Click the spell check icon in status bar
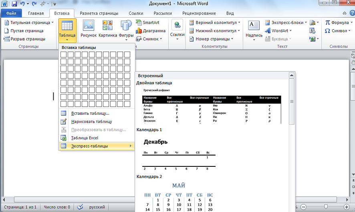Image resolution: width=355 pixels, height=212 pixels. [x=80, y=207]
